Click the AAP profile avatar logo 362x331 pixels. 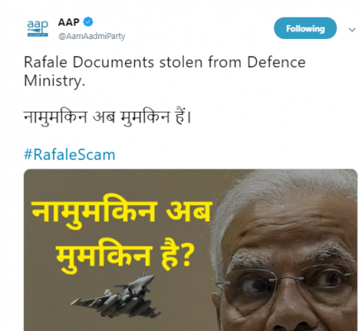pyautogui.click(x=37, y=28)
